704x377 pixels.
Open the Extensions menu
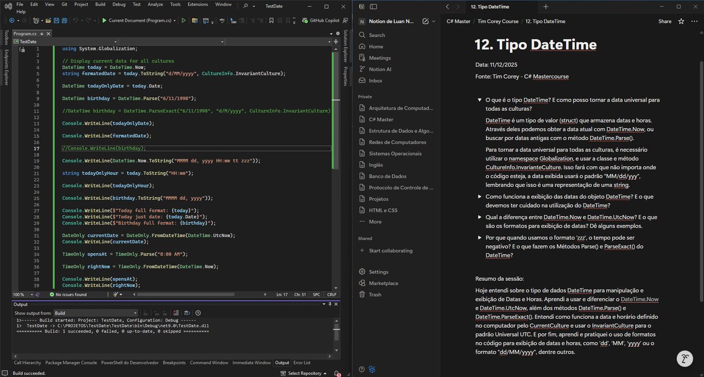click(x=198, y=4)
